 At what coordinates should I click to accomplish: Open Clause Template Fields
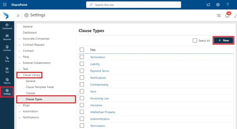pos(40,87)
